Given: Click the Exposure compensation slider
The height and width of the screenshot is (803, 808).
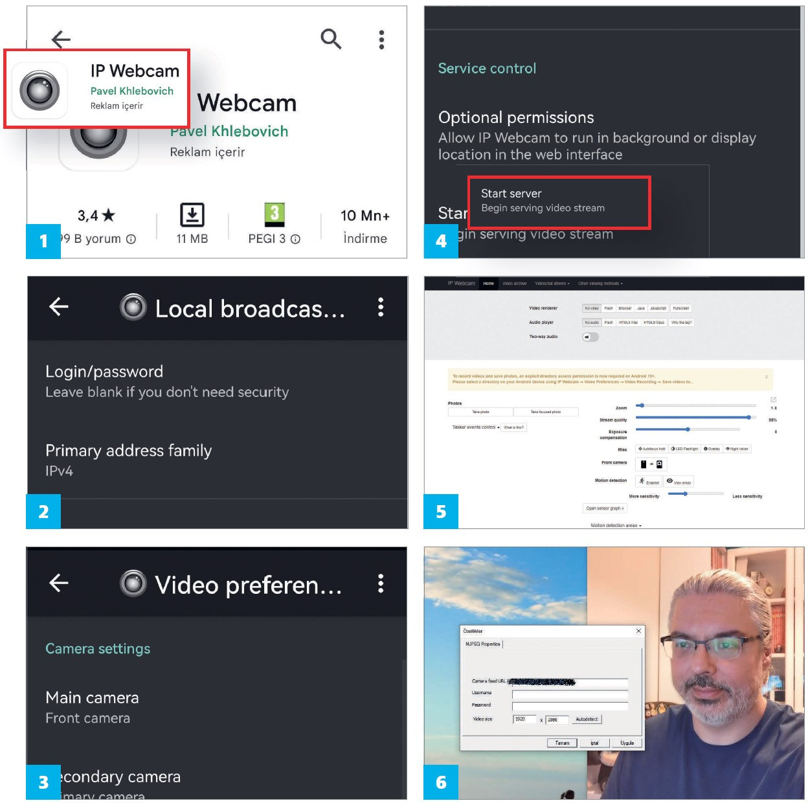Looking at the screenshot, I should tap(688, 429).
